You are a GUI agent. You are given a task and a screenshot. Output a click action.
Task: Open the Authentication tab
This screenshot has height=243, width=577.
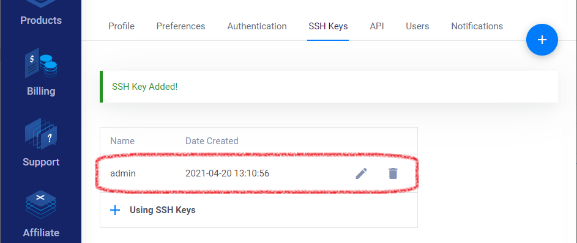pos(257,26)
